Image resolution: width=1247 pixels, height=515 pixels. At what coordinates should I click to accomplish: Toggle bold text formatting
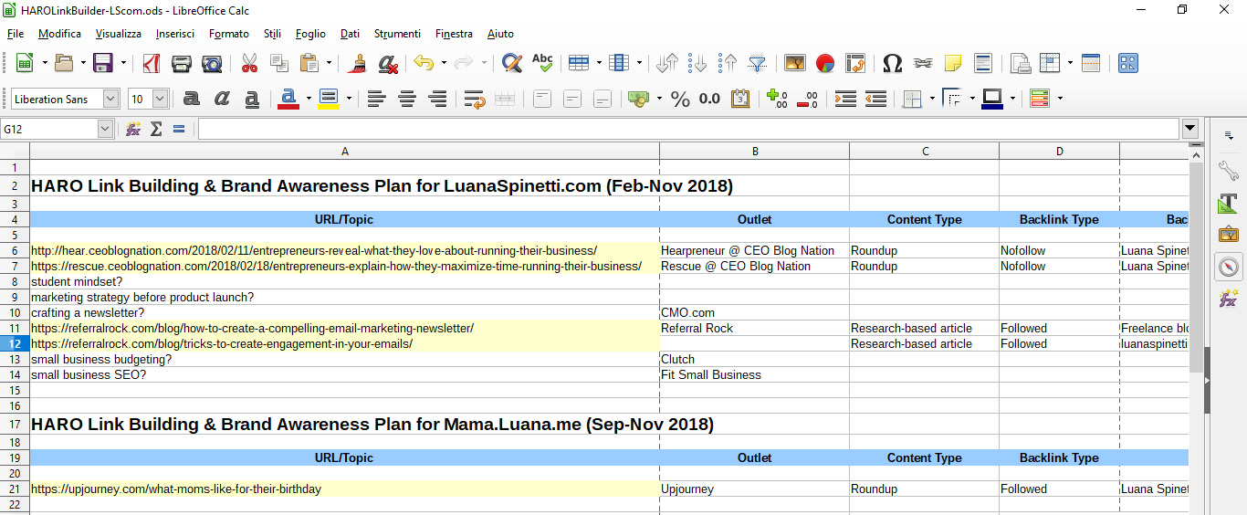click(192, 99)
